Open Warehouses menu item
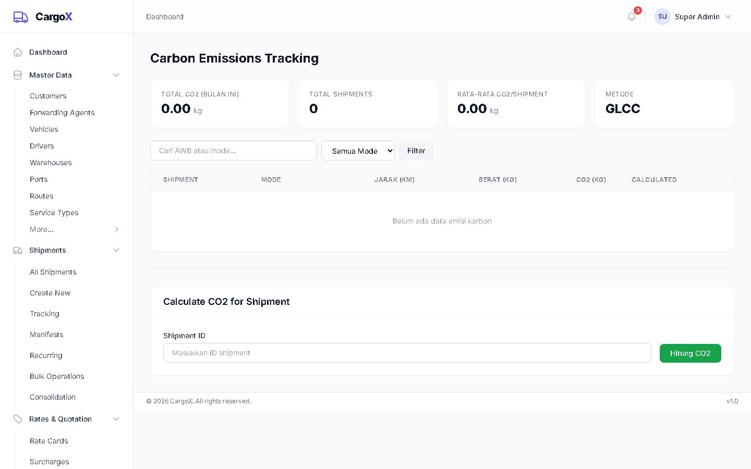This screenshot has height=469, width=751. pos(51,163)
